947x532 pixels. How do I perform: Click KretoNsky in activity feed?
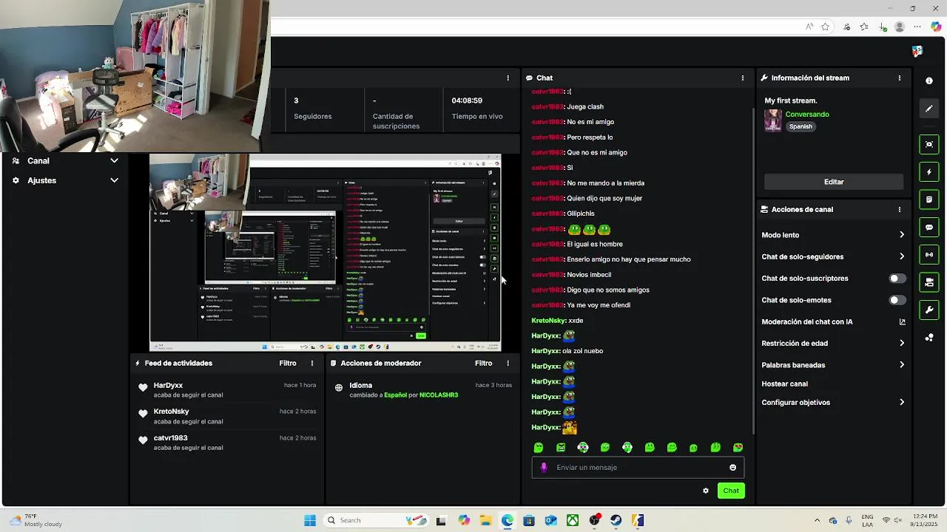click(x=171, y=412)
